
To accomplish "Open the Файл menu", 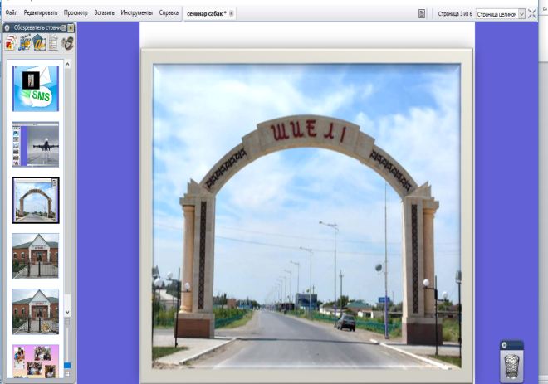I will click(x=12, y=13).
